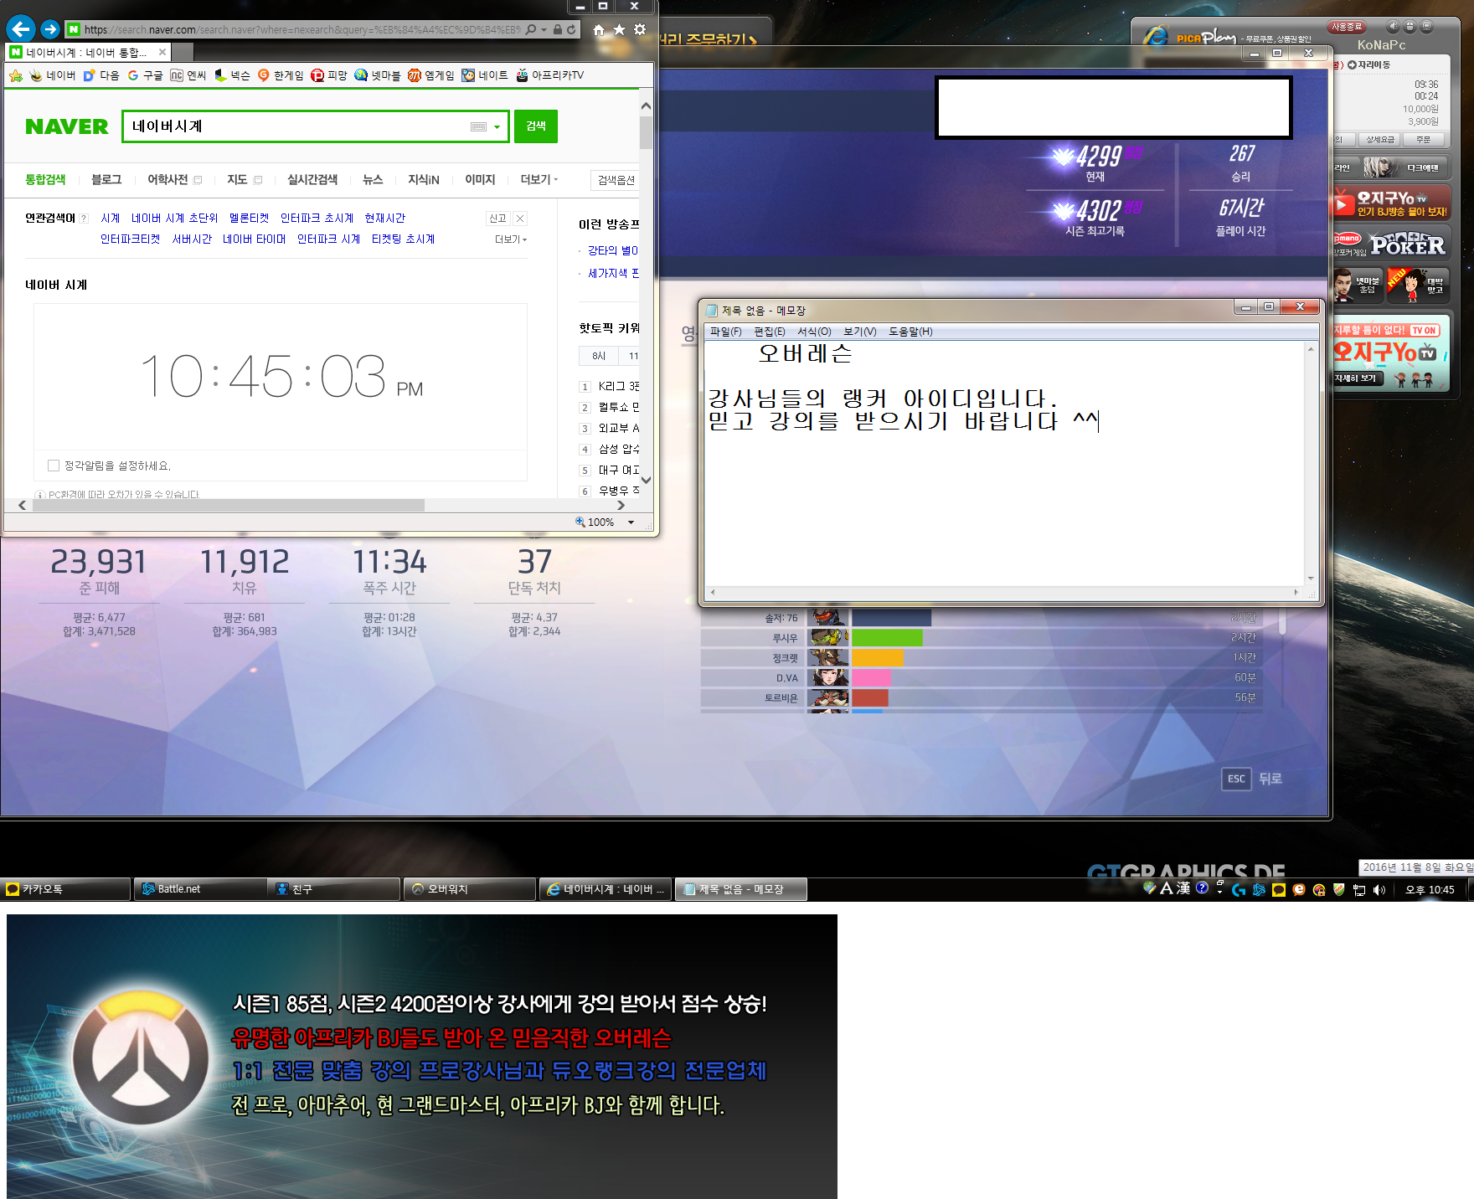This screenshot has height=1199, width=1474.
Task: Switch to the 블로그 search tab
Action: tap(106, 179)
